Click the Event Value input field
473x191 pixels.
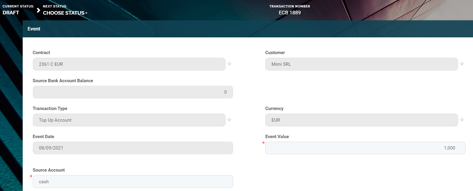pos(365,148)
